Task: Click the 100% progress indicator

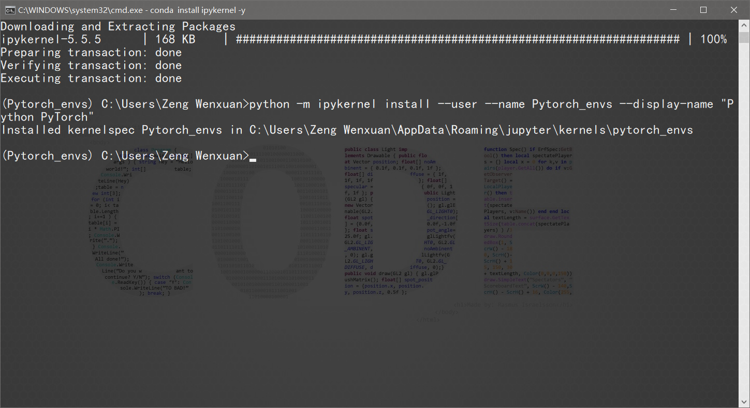Action: pos(713,39)
